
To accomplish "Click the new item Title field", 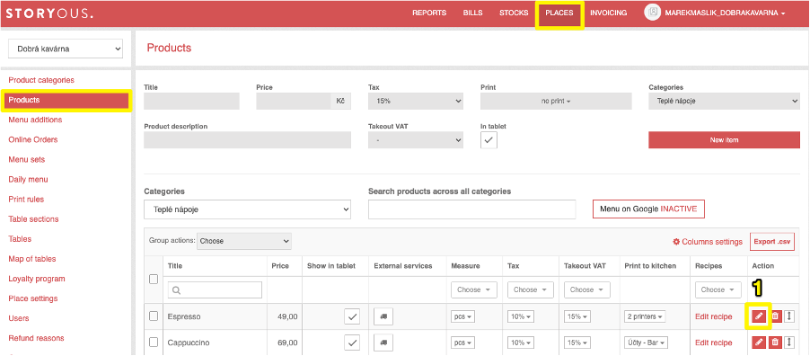I will tap(191, 102).
